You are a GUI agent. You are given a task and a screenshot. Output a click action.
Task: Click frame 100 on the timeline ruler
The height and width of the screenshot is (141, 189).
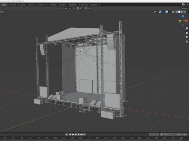(x=56, y=138)
